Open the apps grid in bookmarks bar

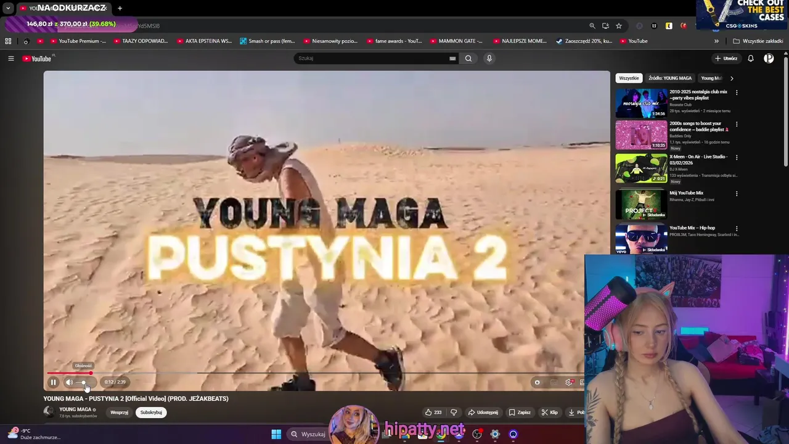click(x=8, y=41)
